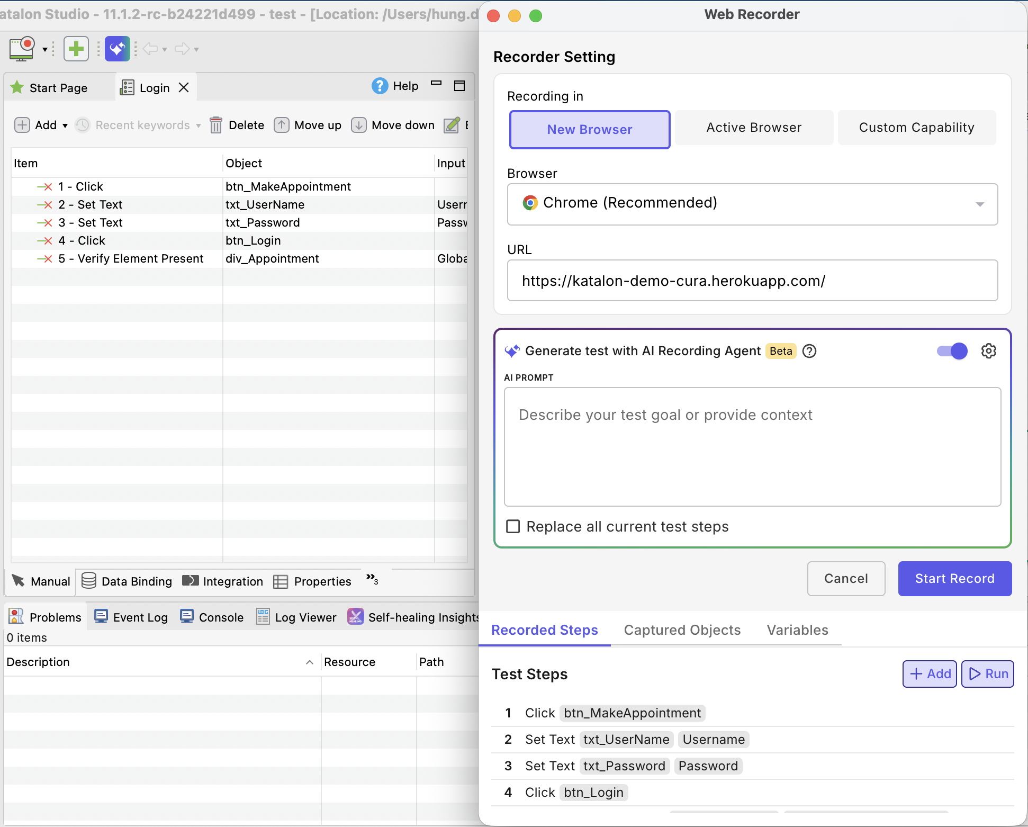
Task: Open Self-healing Insights panel icon
Action: coord(355,616)
